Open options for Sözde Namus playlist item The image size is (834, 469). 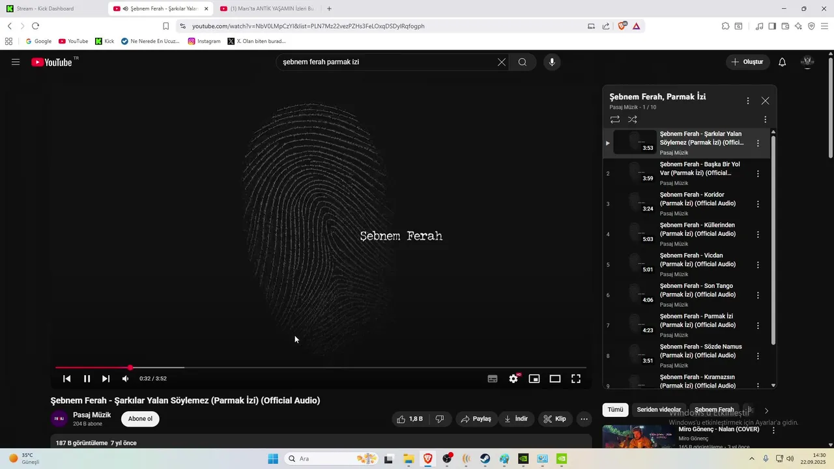coord(758,356)
